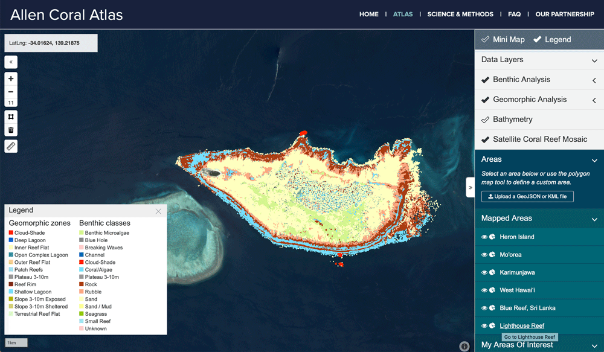Viewport: 604px width, 352px height.
Task: Select the ruler measure tool
Action: point(11,146)
